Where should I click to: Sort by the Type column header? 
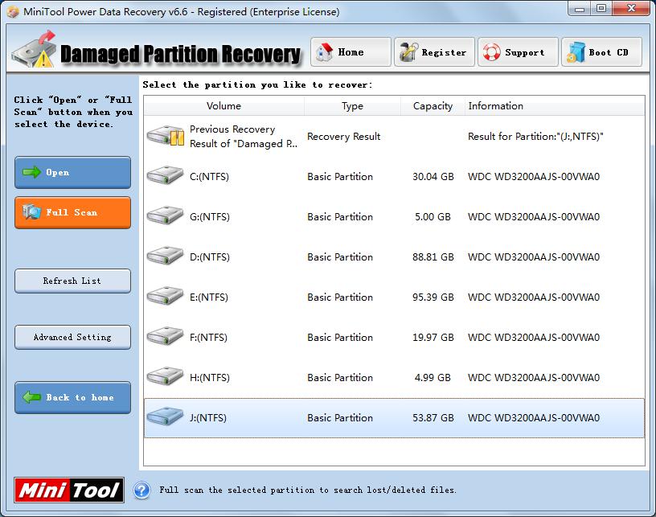pos(352,106)
